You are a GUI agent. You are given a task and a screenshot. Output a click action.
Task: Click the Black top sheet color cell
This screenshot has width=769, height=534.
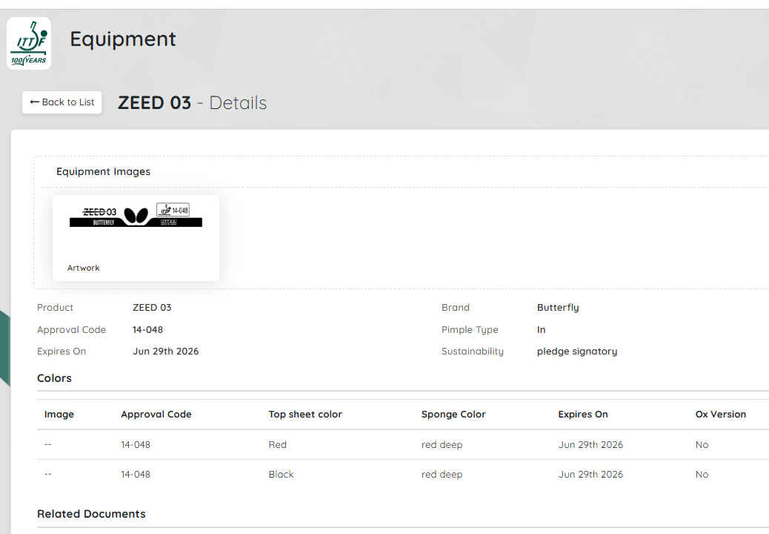(x=281, y=475)
